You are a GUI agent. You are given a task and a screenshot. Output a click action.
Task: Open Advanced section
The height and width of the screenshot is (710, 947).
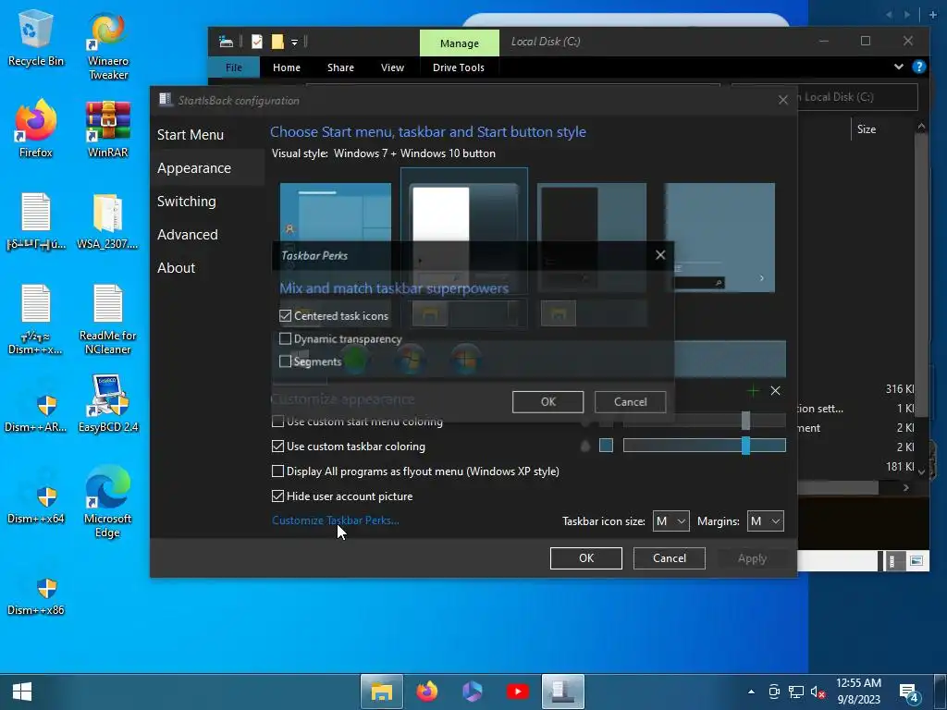point(187,234)
